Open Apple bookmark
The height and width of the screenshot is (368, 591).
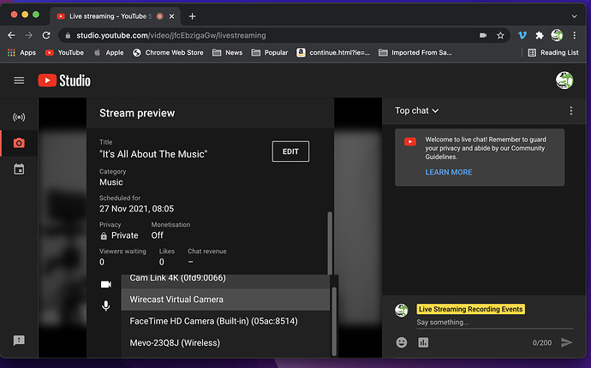109,53
